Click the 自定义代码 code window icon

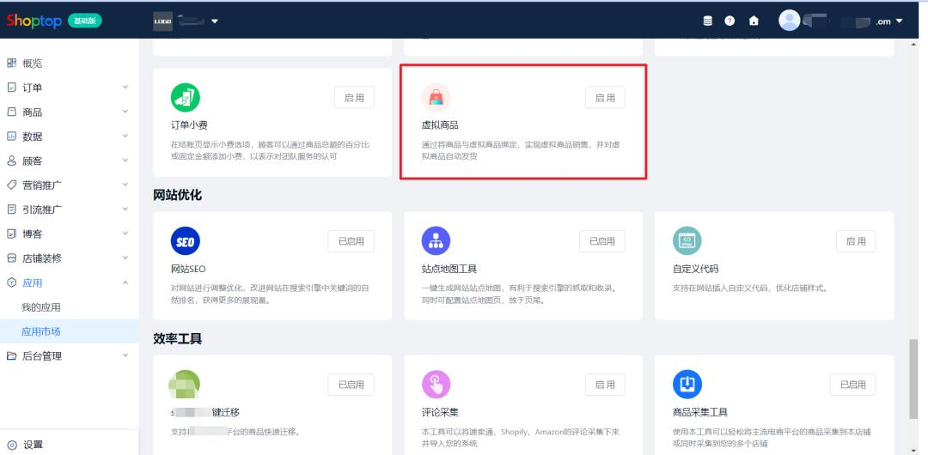tap(687, 241)
